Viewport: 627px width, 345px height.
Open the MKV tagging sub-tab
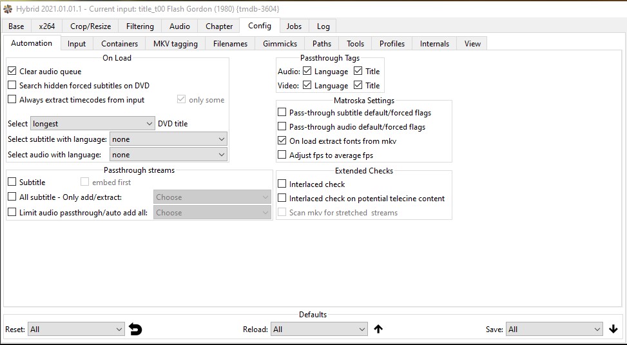[x=175, y=44]
